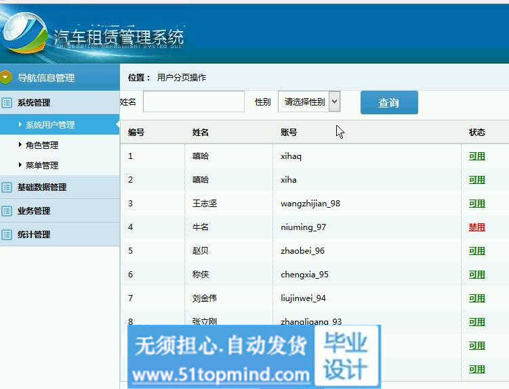Click the 账号 column header
Image resolution: width=509 pixels, height=389 pixels.
[x=289, y=133]
